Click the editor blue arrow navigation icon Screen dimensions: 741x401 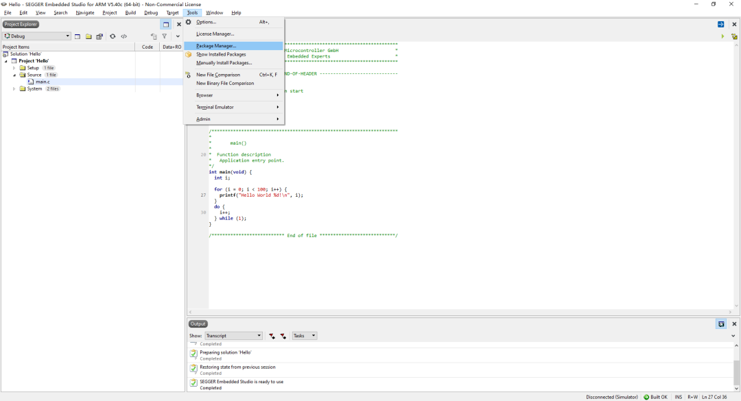[x=720, y=24]
